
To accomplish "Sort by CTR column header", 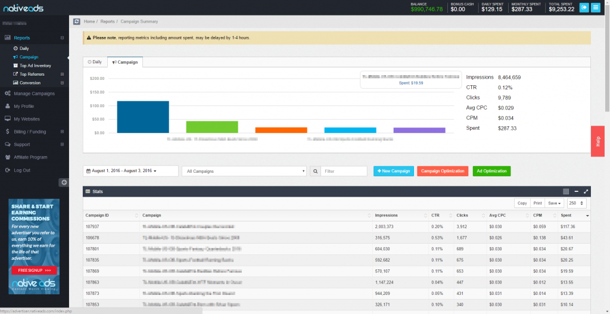I will tap(440, 215).
